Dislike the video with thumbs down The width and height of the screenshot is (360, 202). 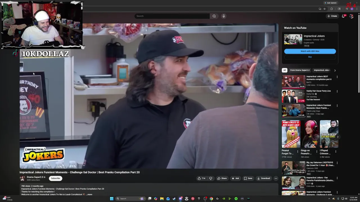click(211, 178)
